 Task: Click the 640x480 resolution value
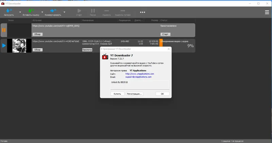point(125,41)
